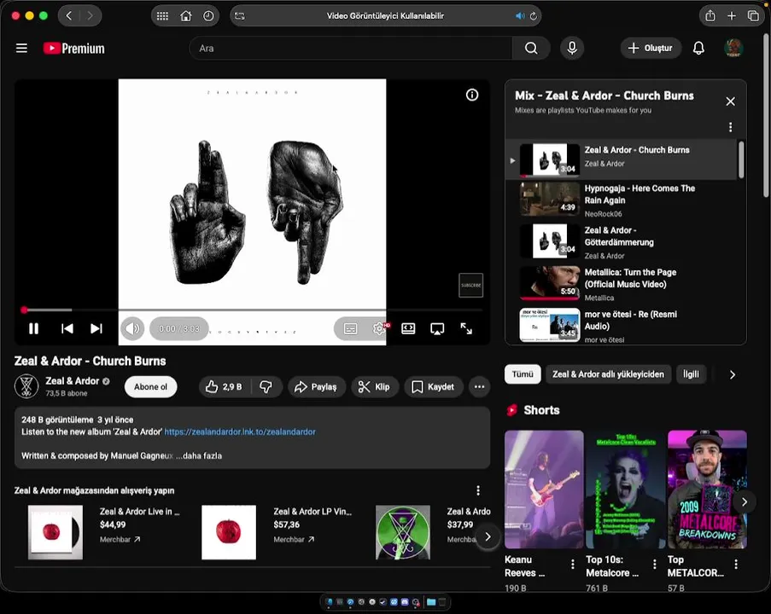Show more filter chips with right chevron
771x614 pixels.
point(733,374)
